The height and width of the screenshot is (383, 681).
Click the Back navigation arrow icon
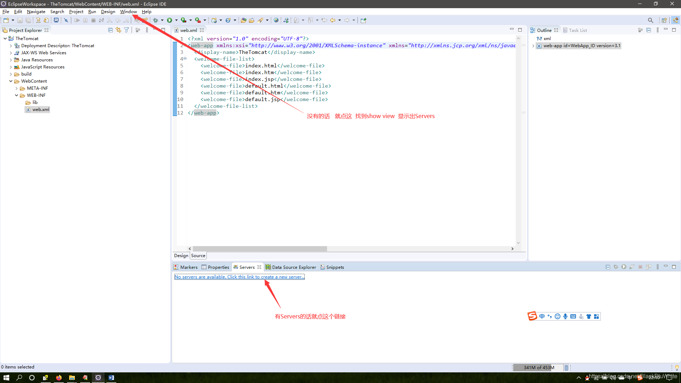[332, 20]
